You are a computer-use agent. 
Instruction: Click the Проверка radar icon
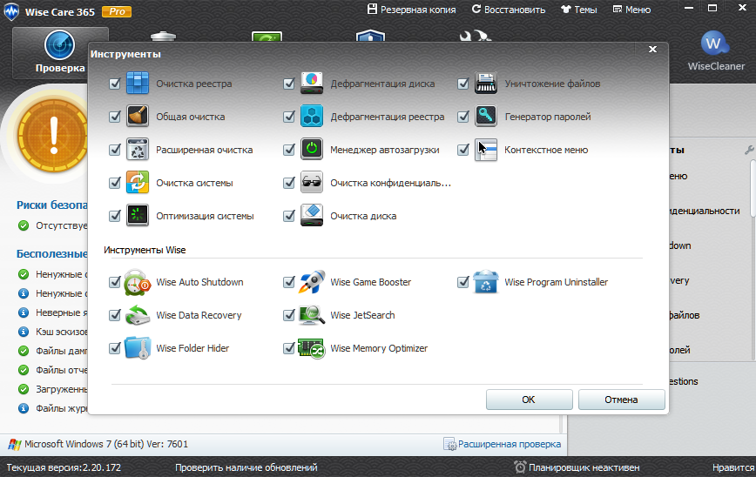tap(60, 45)
